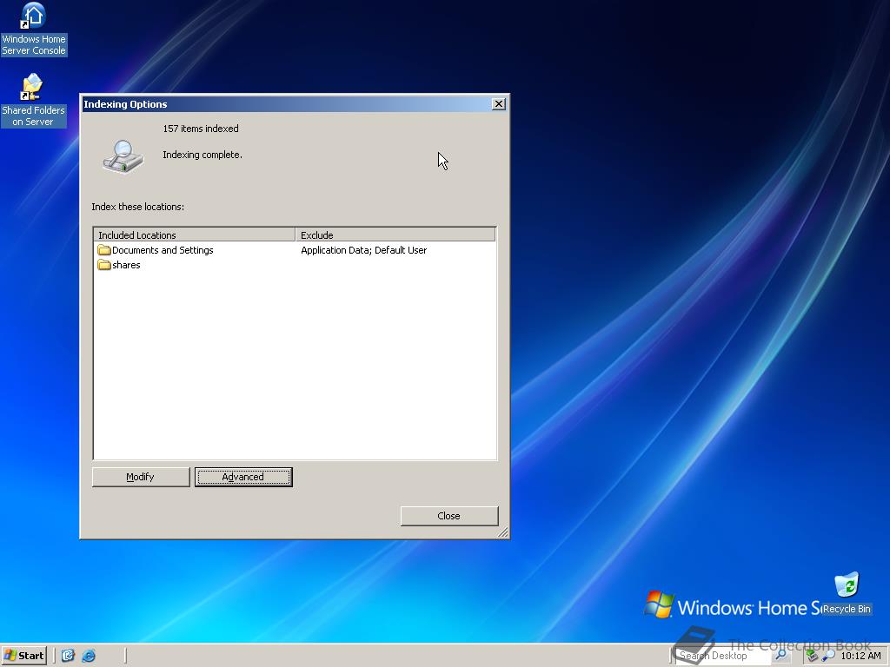The width and height of the screenshot is (890, 667).
Task: Click the search magnifier button in taskbar
Action: pos(781,655)
